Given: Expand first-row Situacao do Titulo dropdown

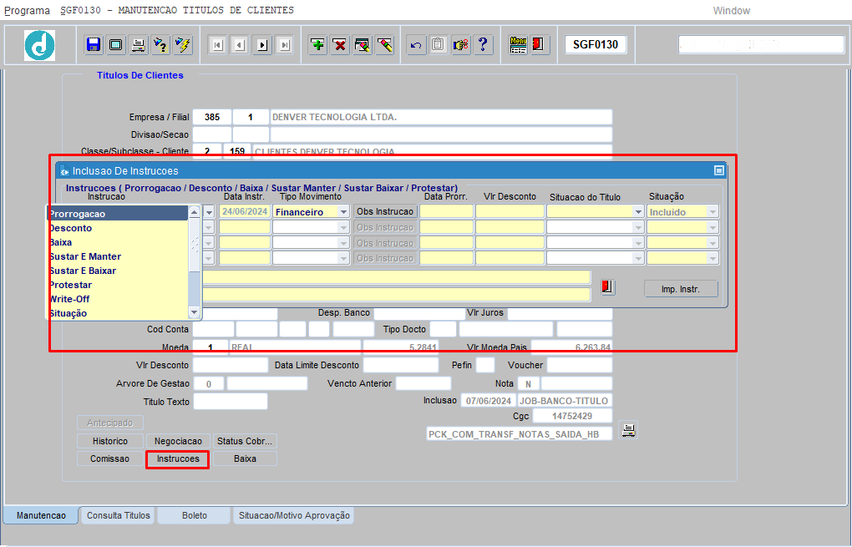Looking at the screenshot, I should 638,212.
